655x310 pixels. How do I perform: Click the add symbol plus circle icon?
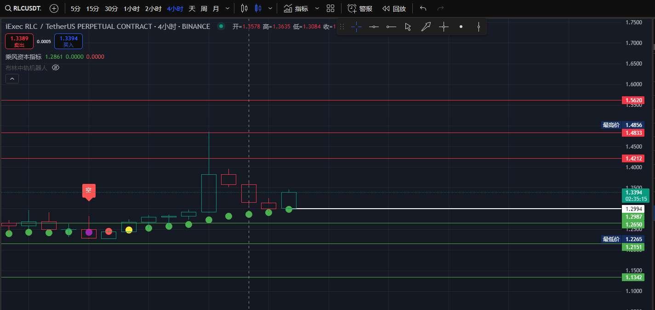54,8
